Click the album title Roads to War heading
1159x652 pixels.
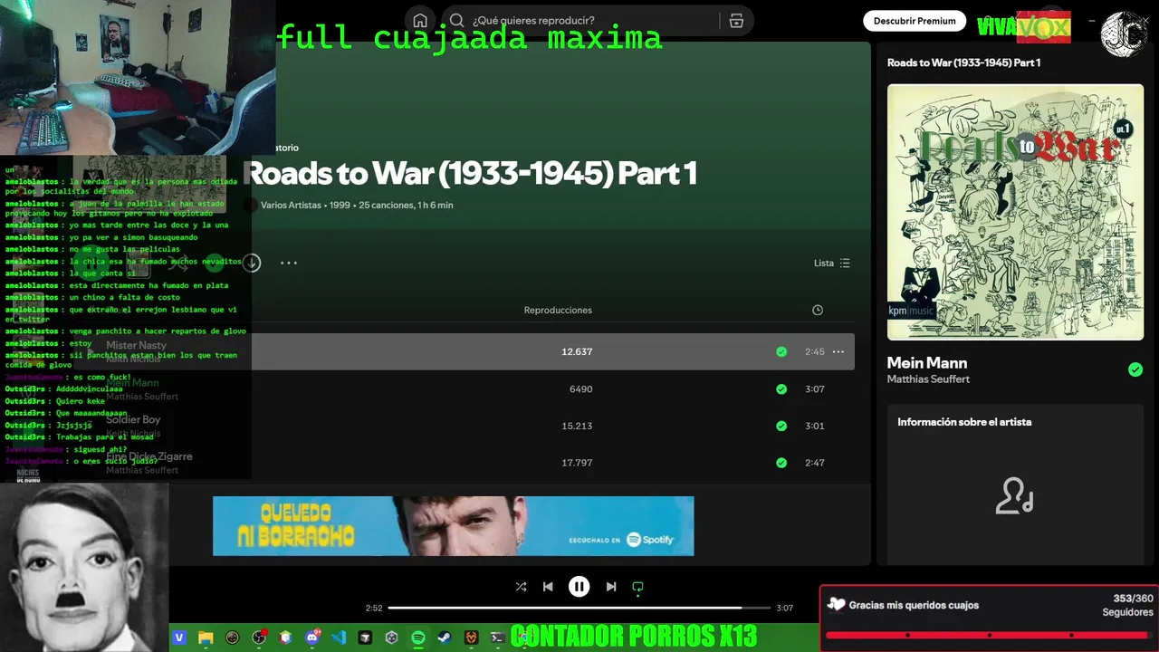click(x=471, y=173)
